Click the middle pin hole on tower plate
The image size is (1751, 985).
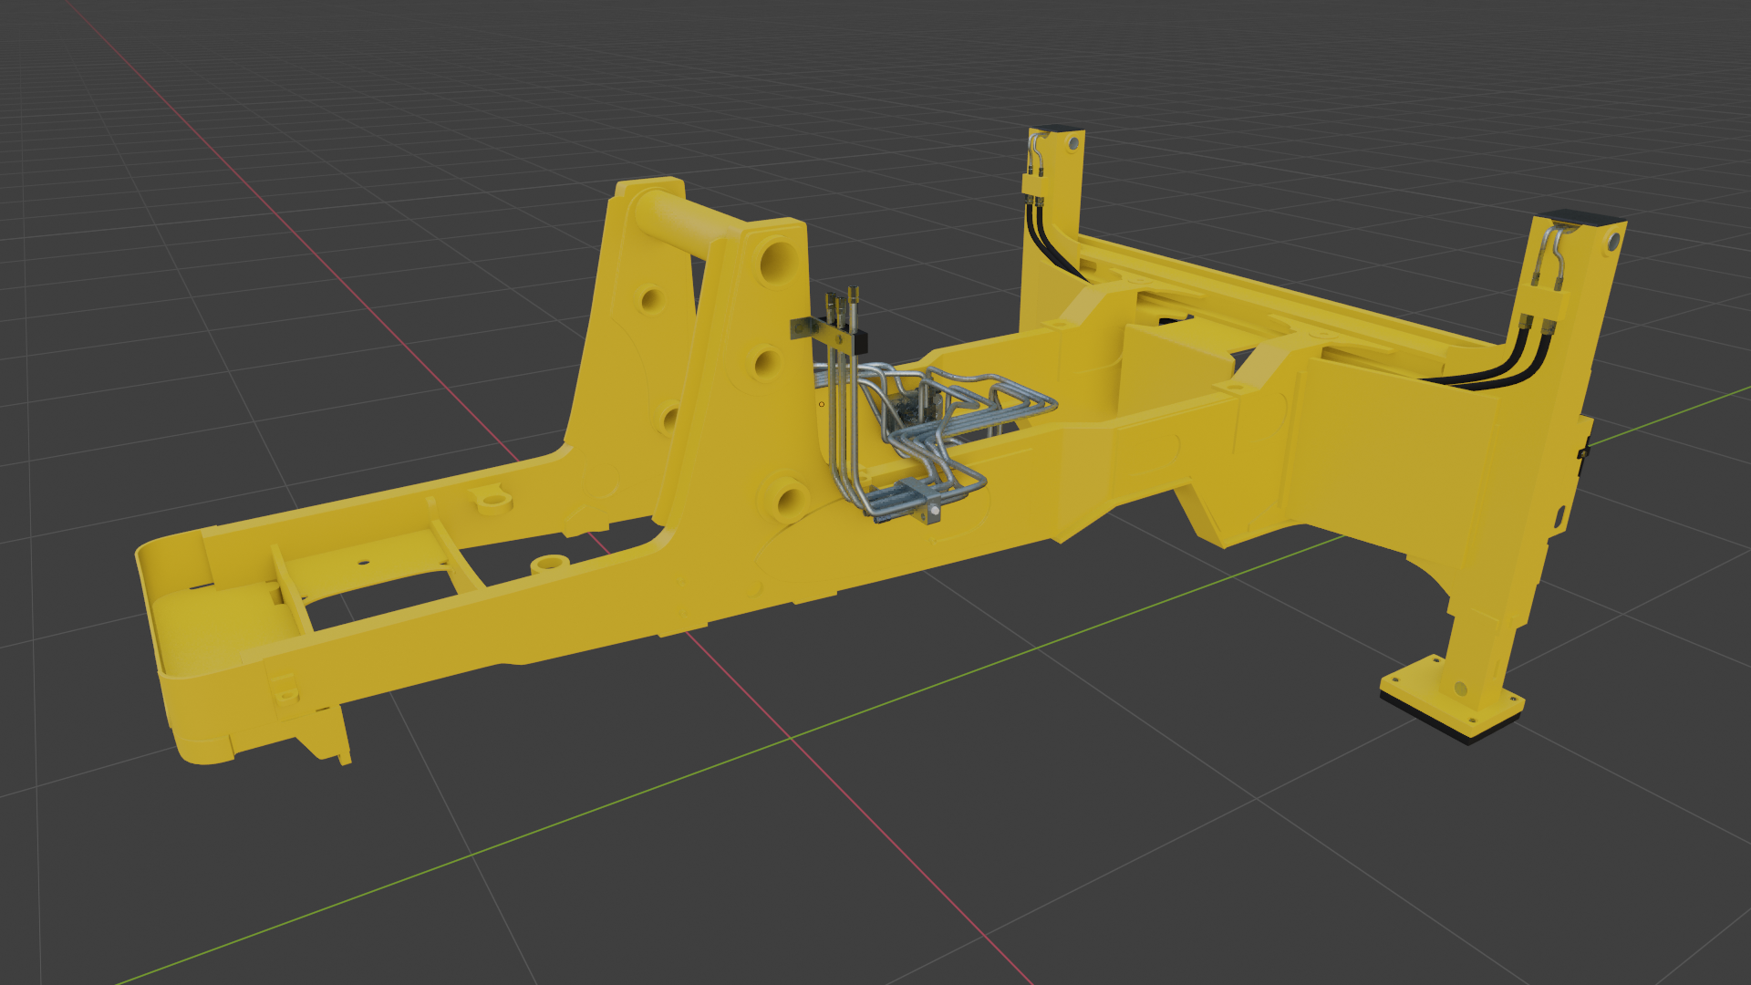click(768, 364)
